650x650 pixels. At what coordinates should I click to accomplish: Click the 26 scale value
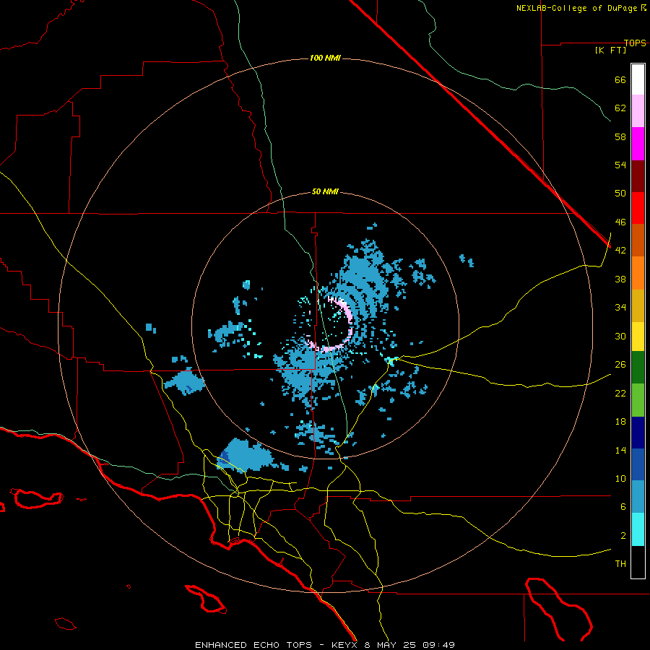(x=620, y=365)
